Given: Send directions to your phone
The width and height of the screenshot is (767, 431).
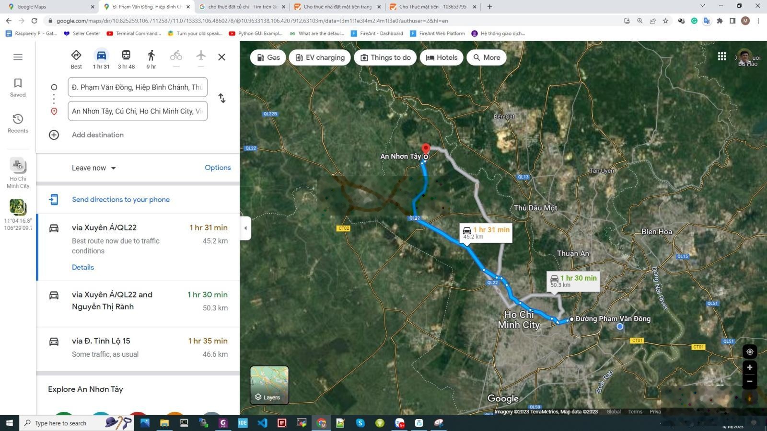Looking at the screenshot, I should click(x=121, y=200).
